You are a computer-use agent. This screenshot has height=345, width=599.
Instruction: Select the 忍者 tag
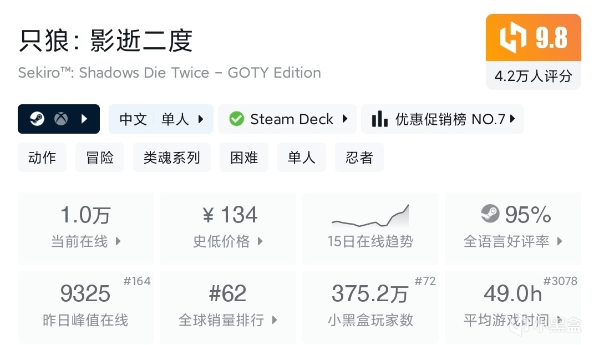359,158
